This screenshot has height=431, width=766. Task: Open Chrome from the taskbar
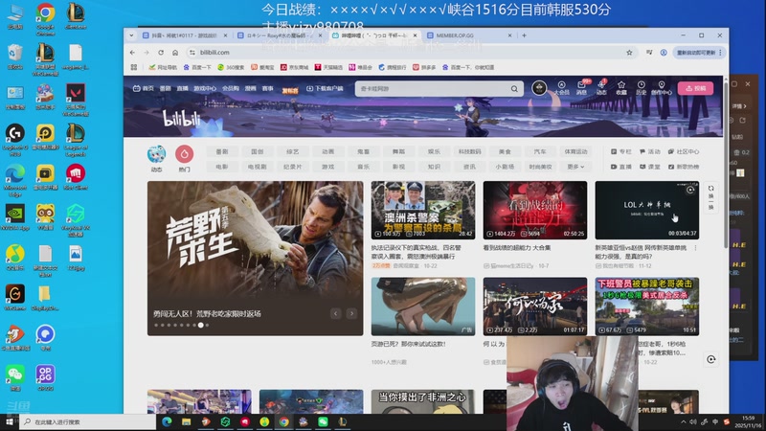pyautogui.click(x=283, y=421)
